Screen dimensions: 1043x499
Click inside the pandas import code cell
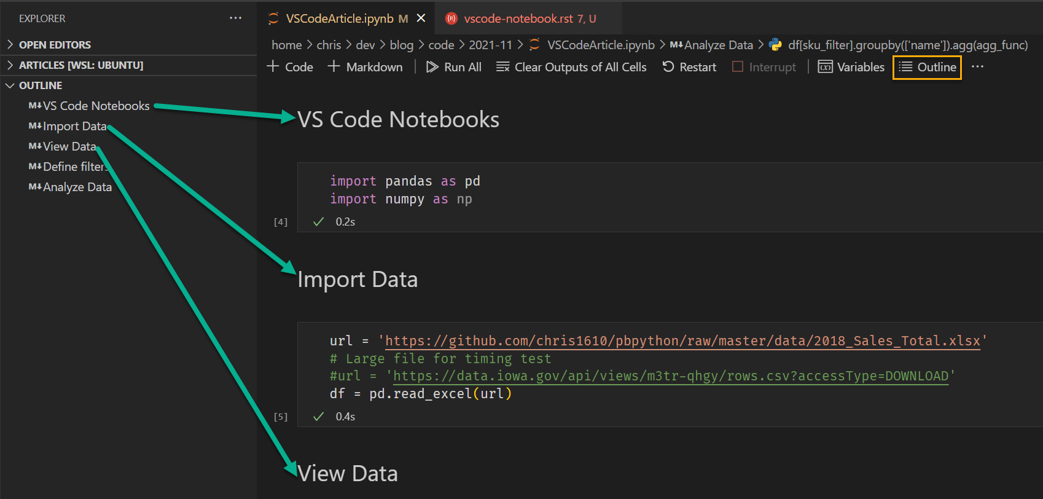point(553,190)
